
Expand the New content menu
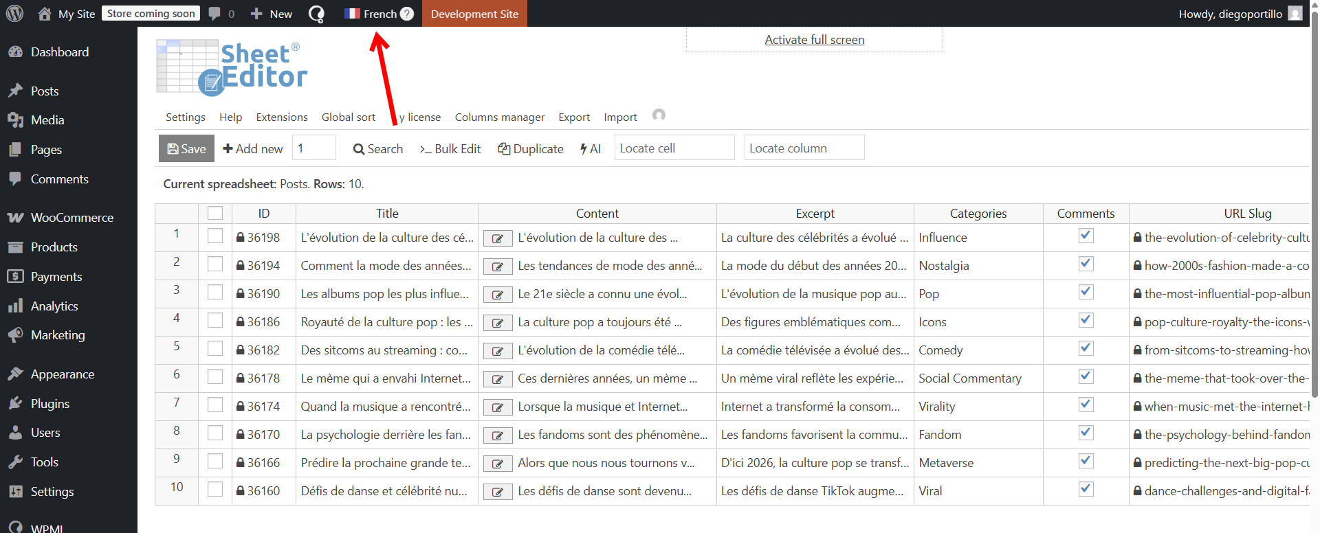click(272, 14)
